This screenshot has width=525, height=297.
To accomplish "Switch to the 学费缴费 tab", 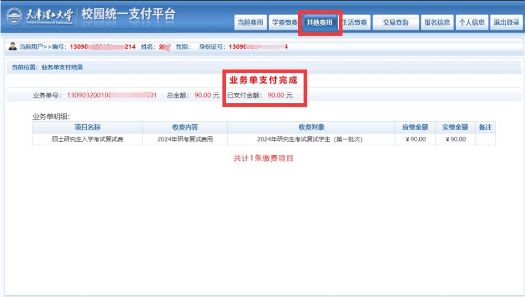I will [x=285, y=23].
